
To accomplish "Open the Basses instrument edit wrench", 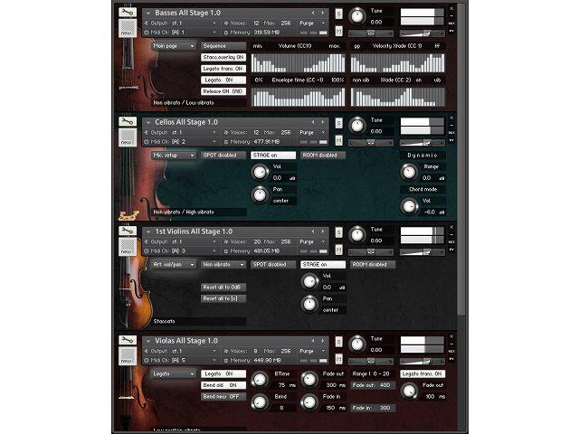I will point(127,12).
